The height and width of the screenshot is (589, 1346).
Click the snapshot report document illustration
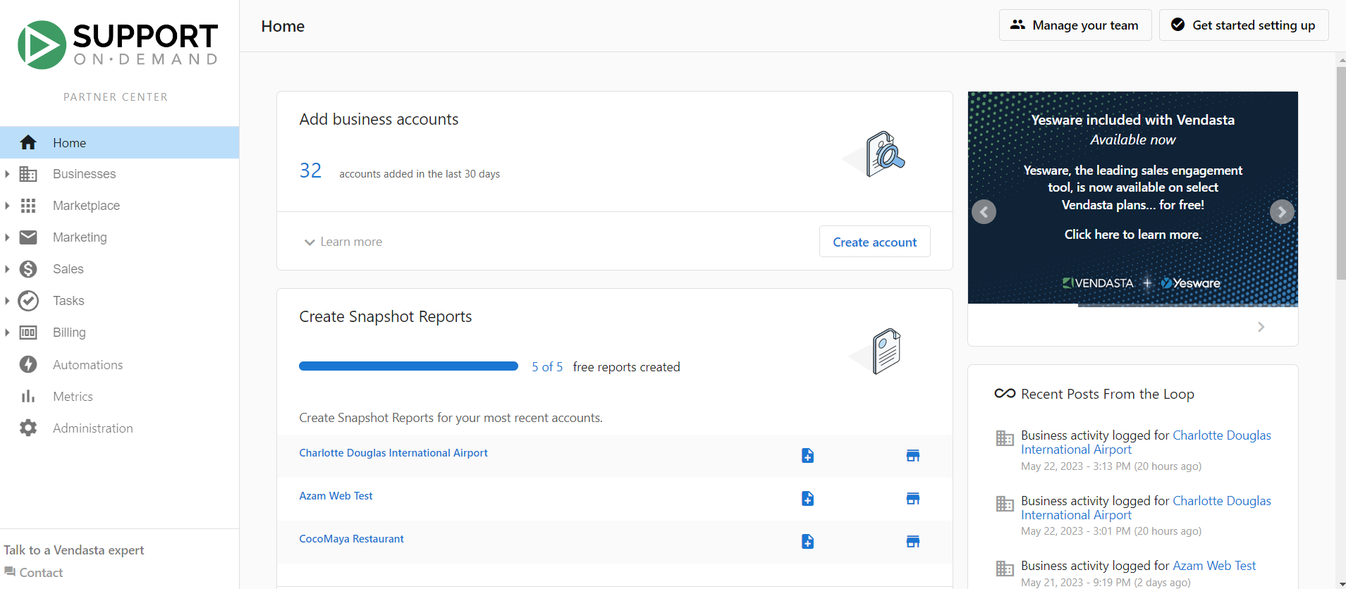click(x=876, y=352)
